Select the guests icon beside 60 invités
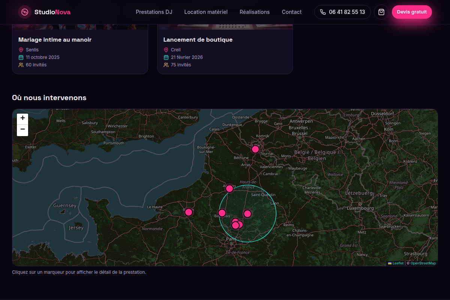The height and width of the screenshot is (300, 450). tap(21, 65)
